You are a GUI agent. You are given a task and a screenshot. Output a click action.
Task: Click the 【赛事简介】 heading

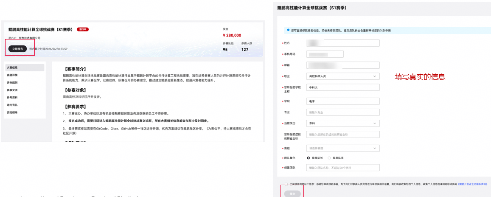coord(75,69)
